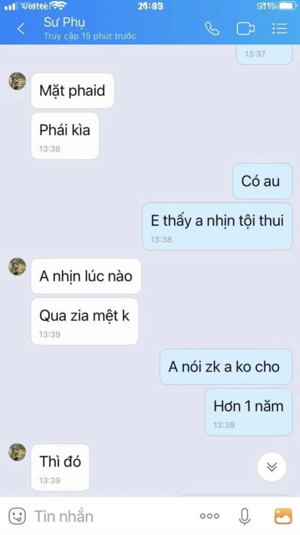Viewport: 300px width, 535px height.
Task: Go back using the left chevron
Action: click(21, 29)
